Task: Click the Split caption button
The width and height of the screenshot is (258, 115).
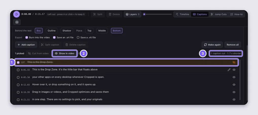Action: point(50,45)
